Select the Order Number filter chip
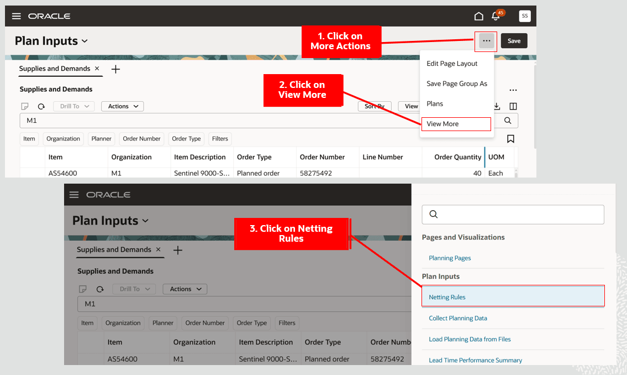Viewport: 627px width, 375px height. [x=141, y=139]
